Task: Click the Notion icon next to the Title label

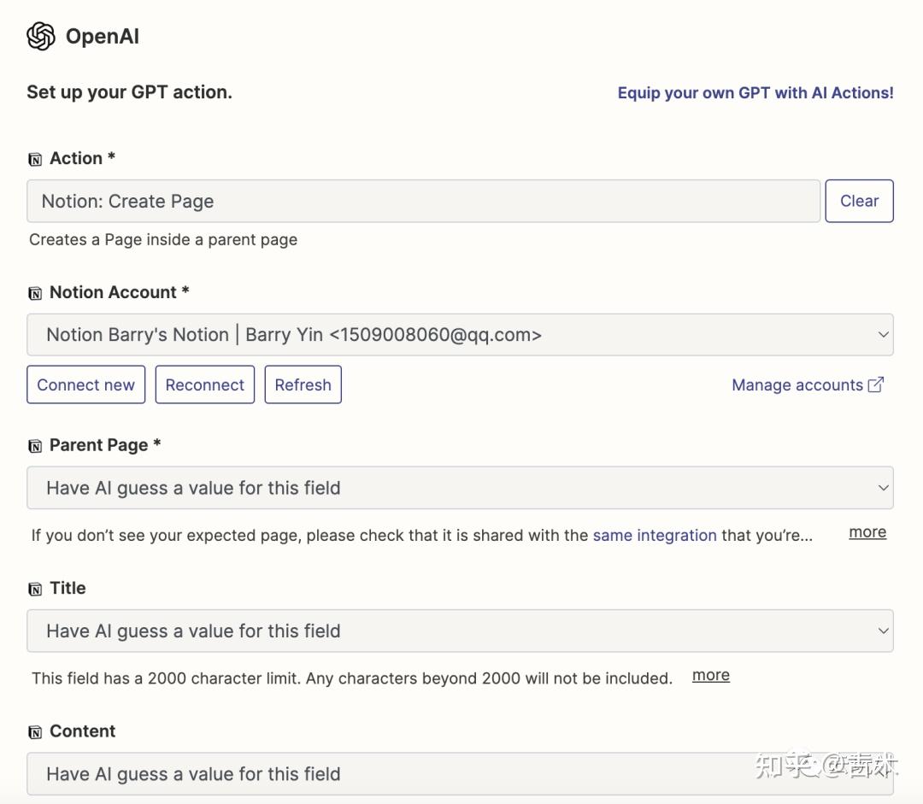Action: [x=34, y=588]
